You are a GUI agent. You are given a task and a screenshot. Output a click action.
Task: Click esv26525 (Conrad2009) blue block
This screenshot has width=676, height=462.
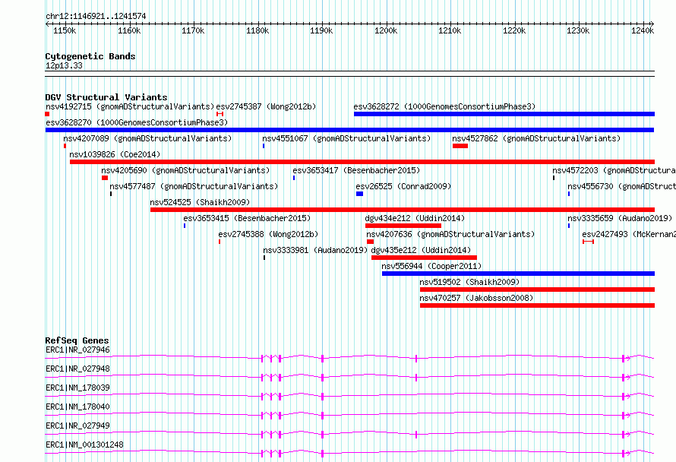359,194
